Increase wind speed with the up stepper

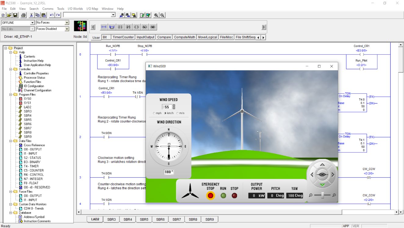coord(174,106)
